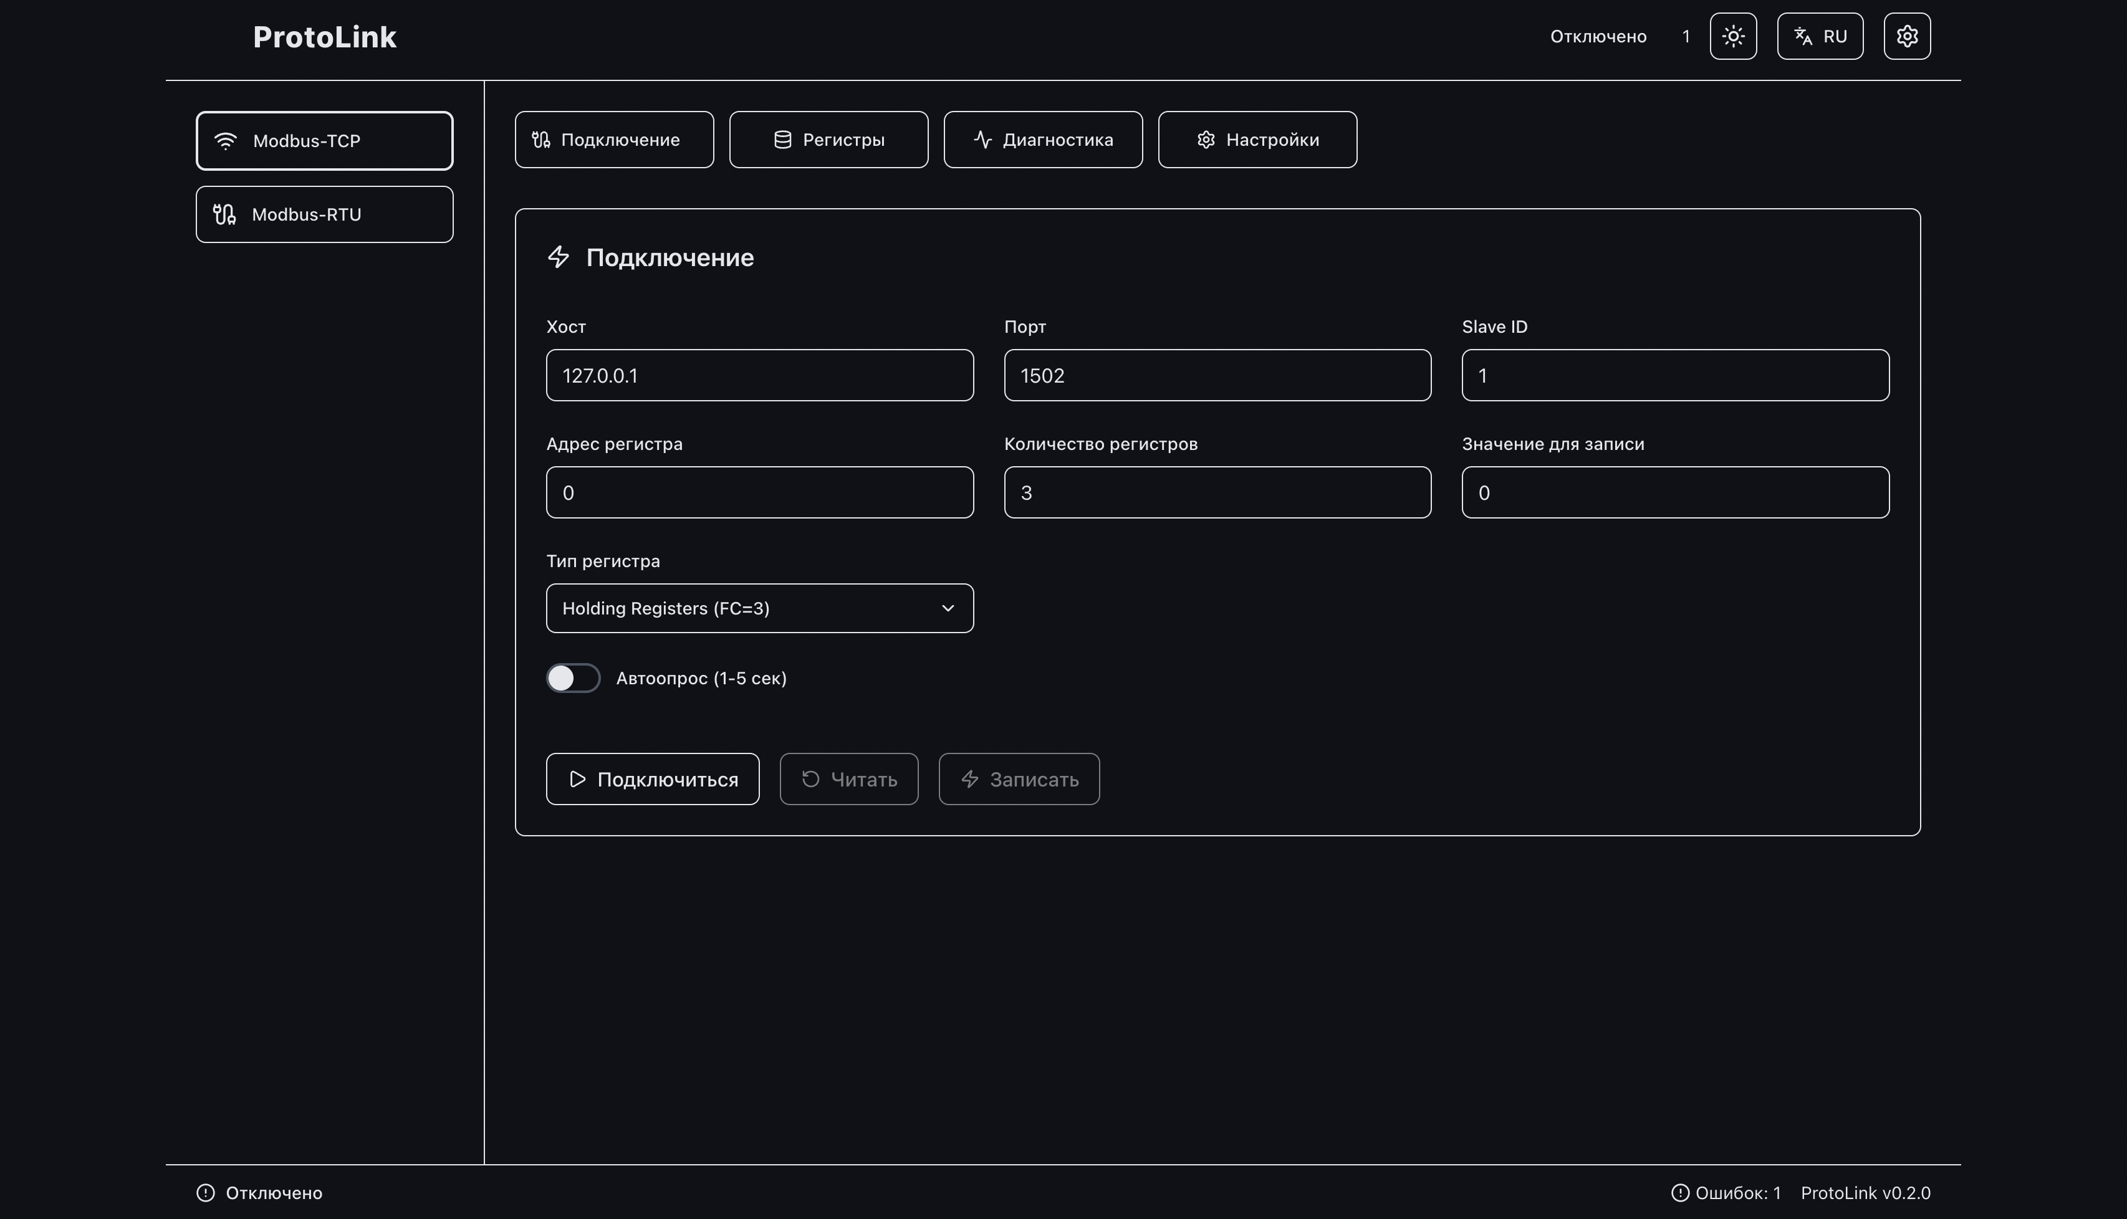Click the gear icon on Настройки tab

(x=1205, y=140)
